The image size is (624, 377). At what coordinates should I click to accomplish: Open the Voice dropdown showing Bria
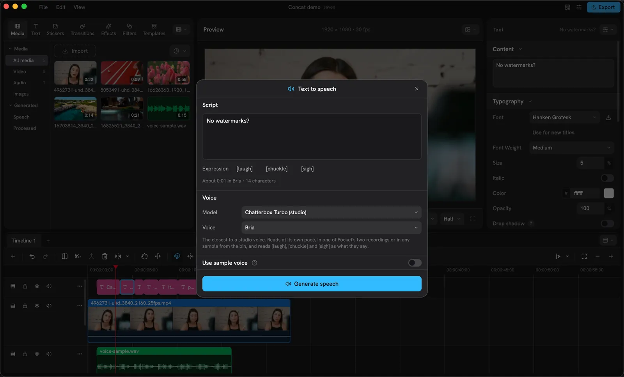[331, 228]
